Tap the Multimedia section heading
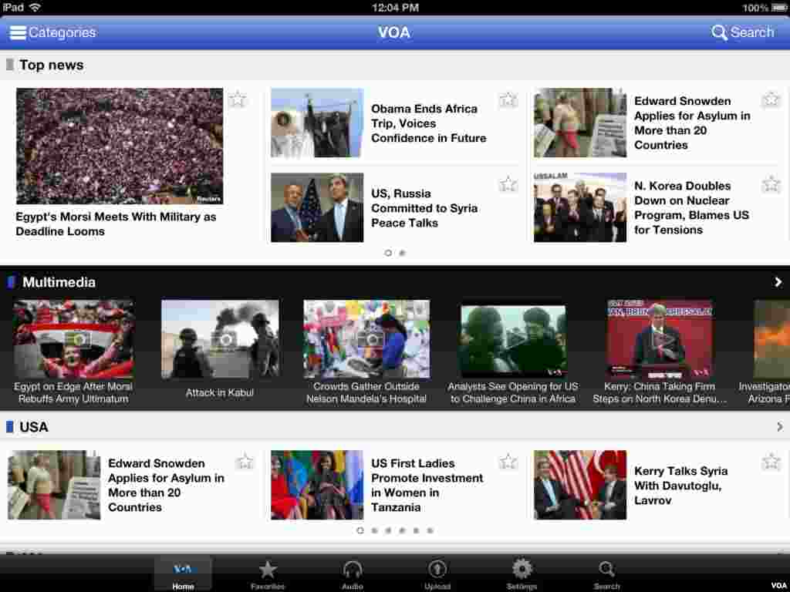Image resolution: width=790 pixels, height=592 pixels. click(x=59, y=282)
